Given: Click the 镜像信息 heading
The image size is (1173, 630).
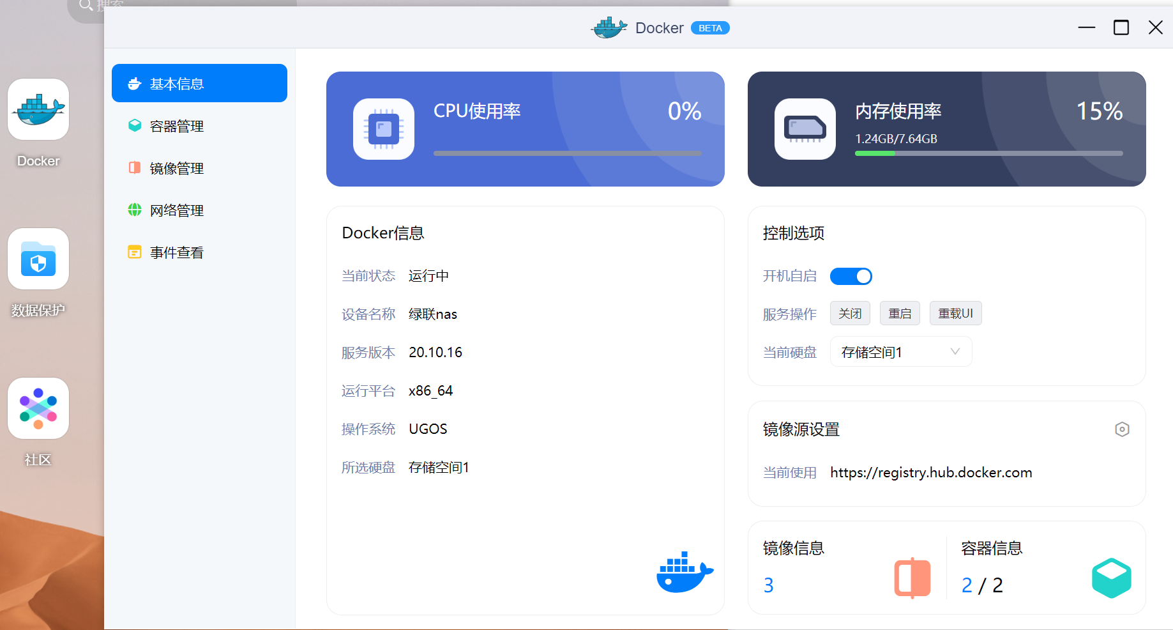Looking at the screenshot, I should pos(794,548).
